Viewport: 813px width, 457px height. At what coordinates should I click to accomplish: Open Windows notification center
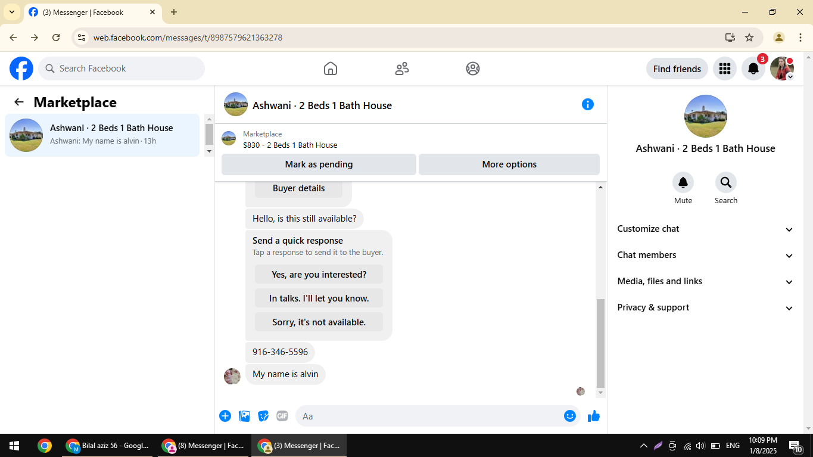pos(795,446)
